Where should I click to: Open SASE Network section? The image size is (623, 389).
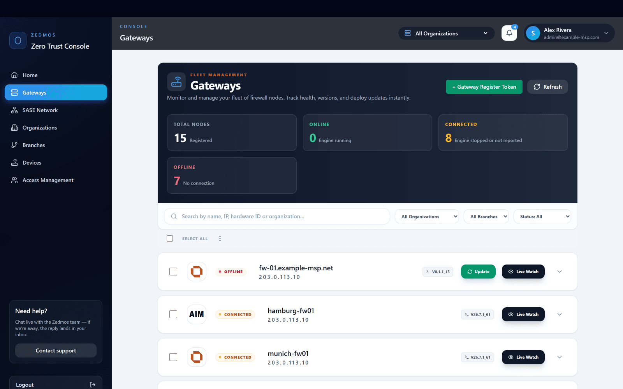[56, 110]
